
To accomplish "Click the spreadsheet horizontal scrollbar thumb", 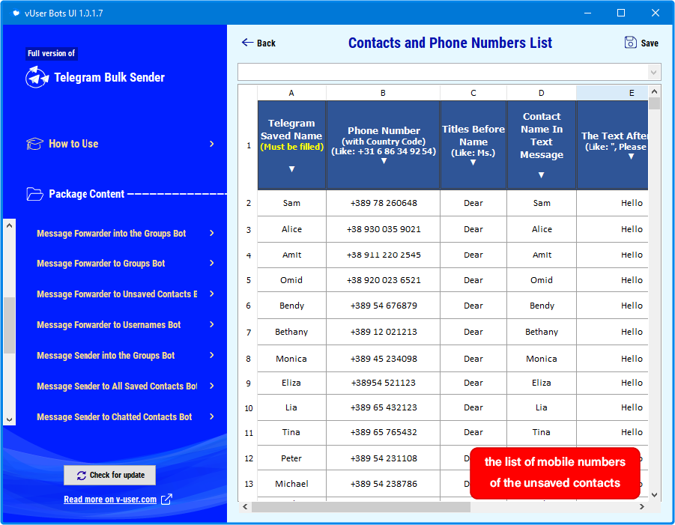I will coord(361,507).
